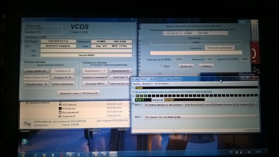The width and height of the screenshot is (279, 157).
Task: Click the Поддерж.коды - 18 button
Action: (x=36, y=84)
